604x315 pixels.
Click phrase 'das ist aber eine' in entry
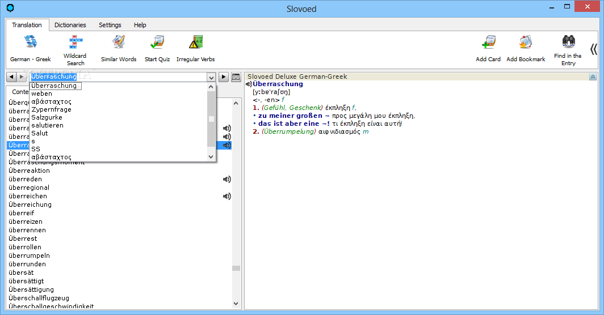click(288, 124)
